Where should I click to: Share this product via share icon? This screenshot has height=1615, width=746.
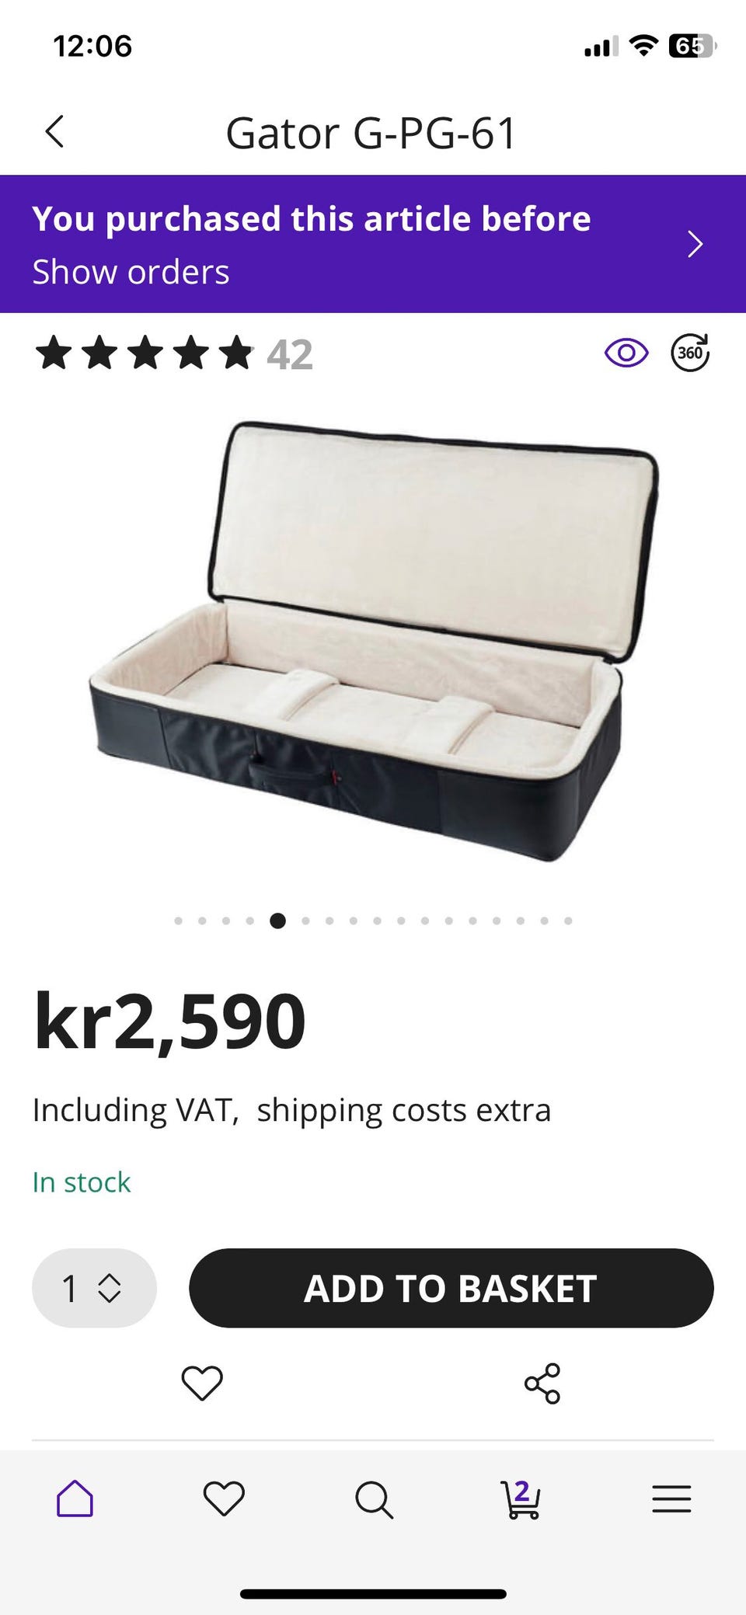tap(542, 1383)
